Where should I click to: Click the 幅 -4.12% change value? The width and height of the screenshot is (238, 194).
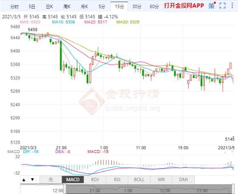[x=108, y=17]
